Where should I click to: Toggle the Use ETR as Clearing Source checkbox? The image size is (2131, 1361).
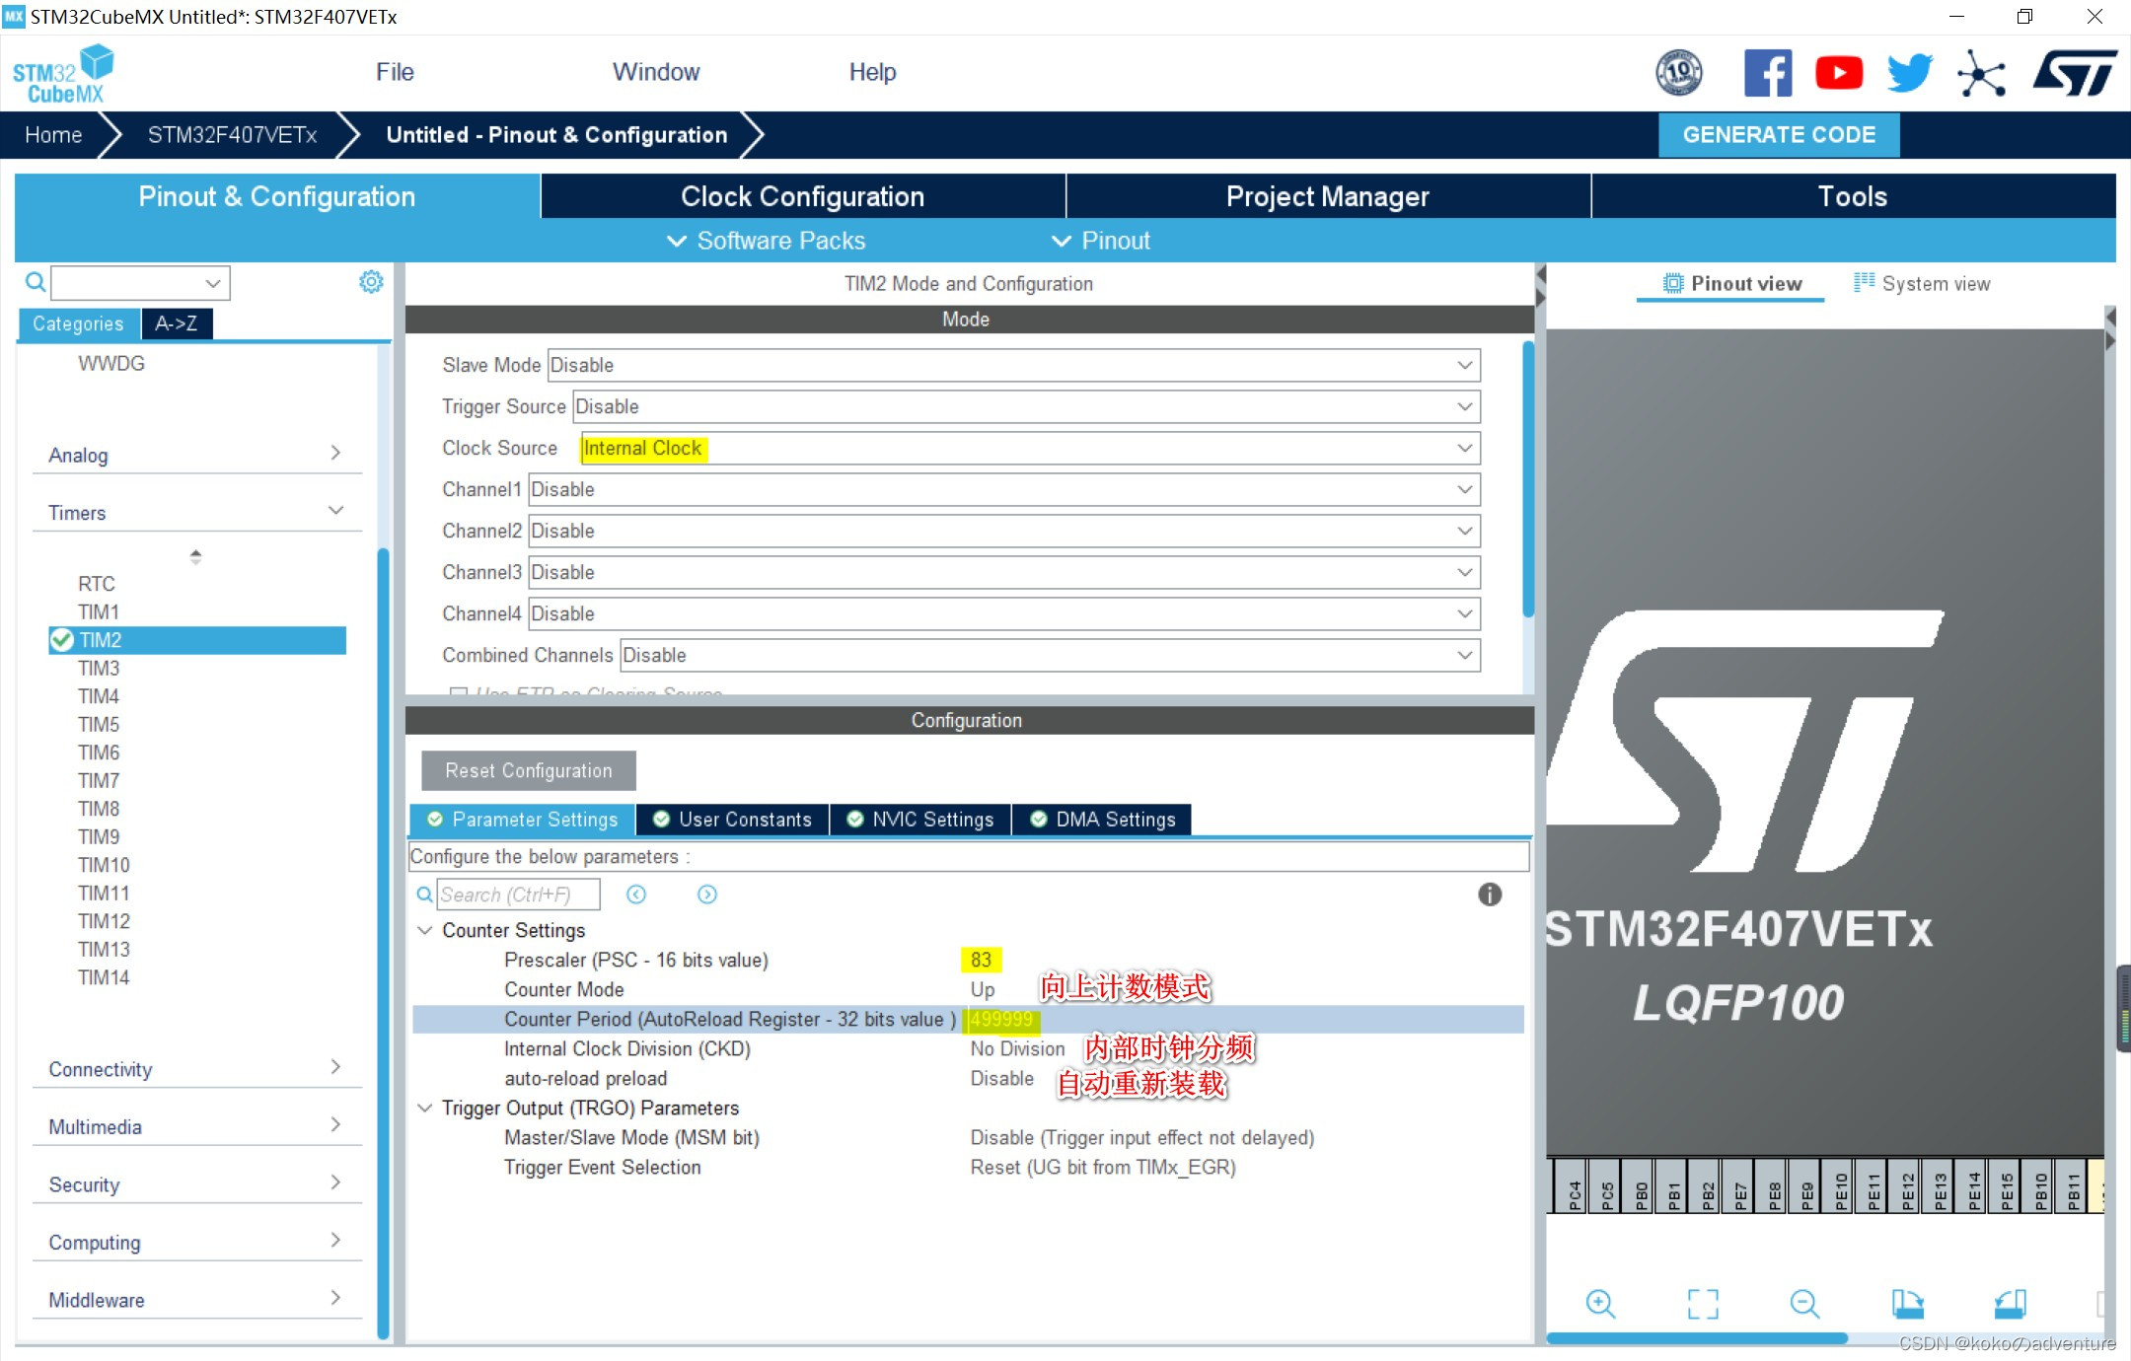point(459,693)
